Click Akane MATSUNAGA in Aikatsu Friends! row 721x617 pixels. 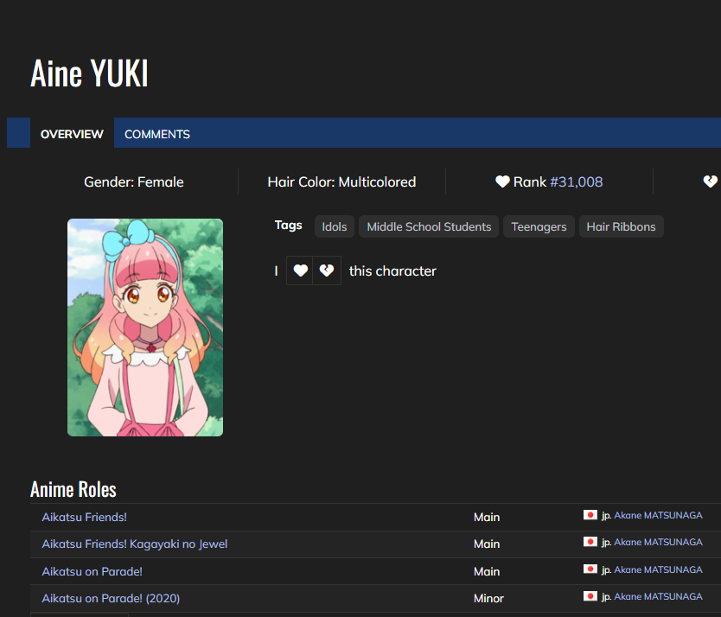[658, 515]
